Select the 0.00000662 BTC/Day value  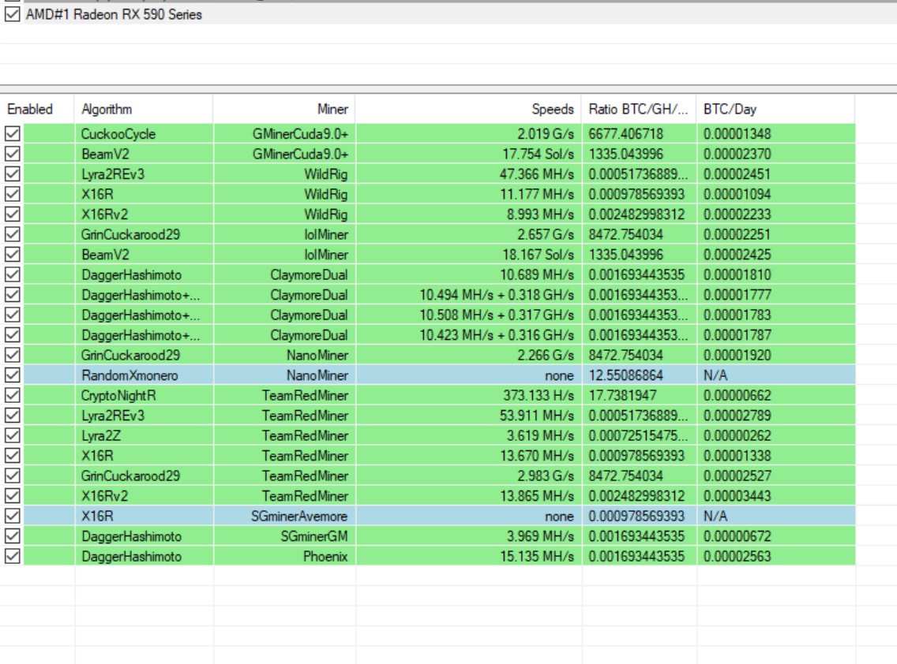click(x=737, y=395)
